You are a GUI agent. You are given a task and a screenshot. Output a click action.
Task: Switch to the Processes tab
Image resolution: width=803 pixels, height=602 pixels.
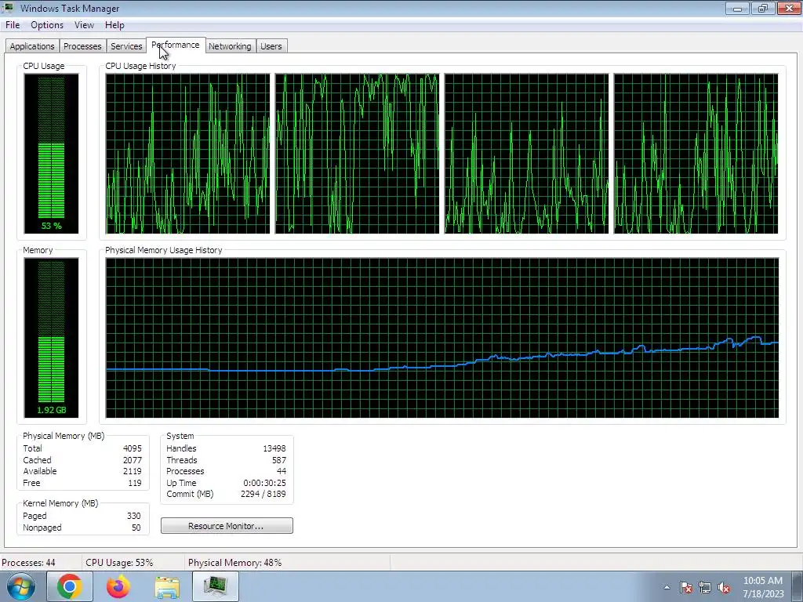coord(82,46)
